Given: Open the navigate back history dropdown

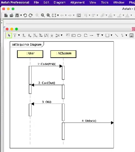Looking at the screenshot, I should coord(66,16).
